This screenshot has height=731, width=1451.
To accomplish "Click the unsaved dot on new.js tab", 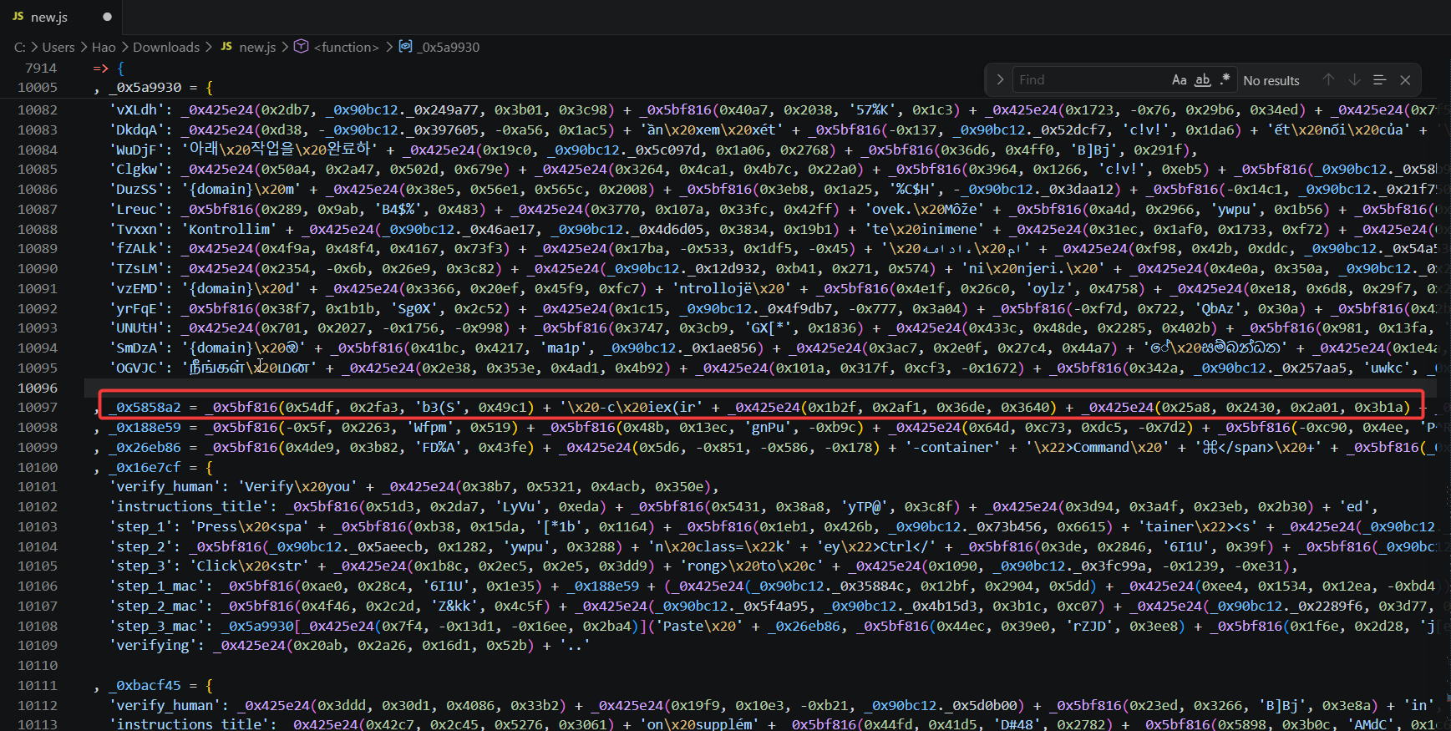I will (x=107, y=17).
